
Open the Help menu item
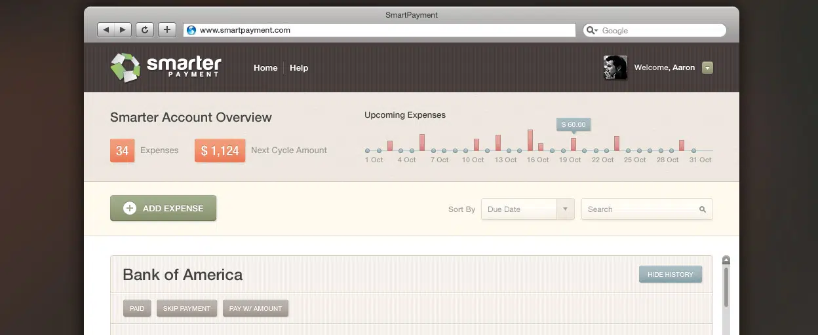[x=299, y=68]
